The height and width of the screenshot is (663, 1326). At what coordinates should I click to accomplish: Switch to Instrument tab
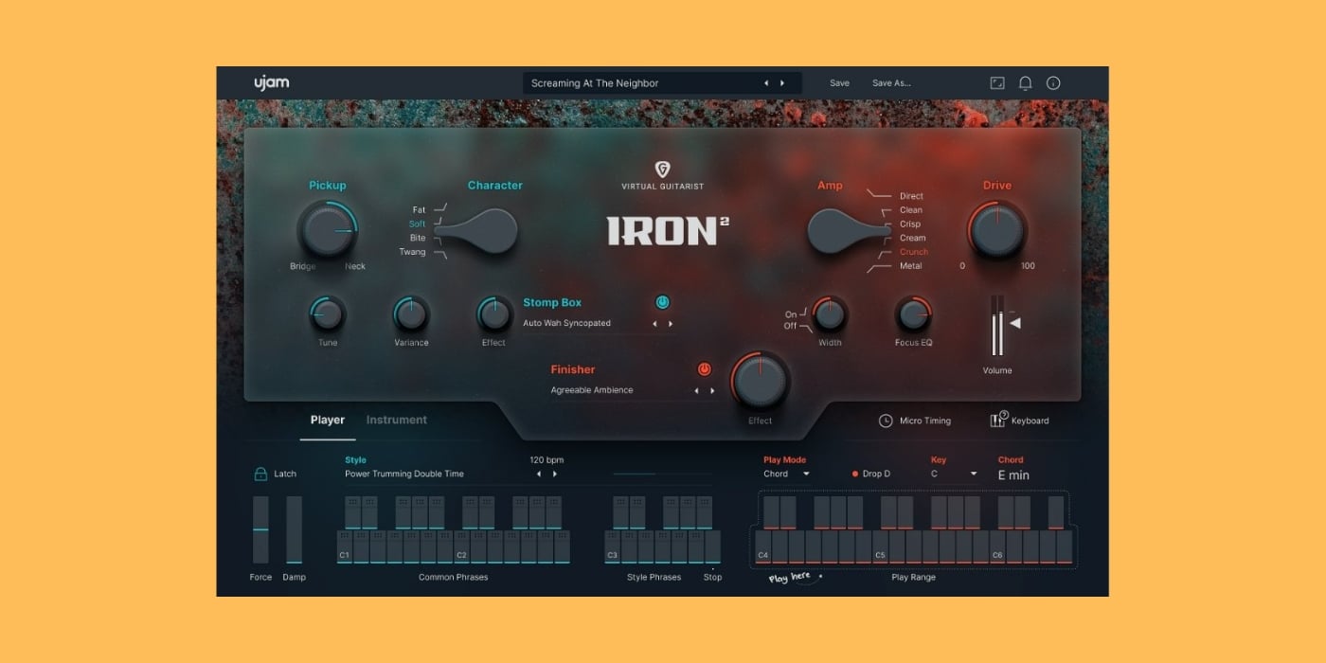397,420
